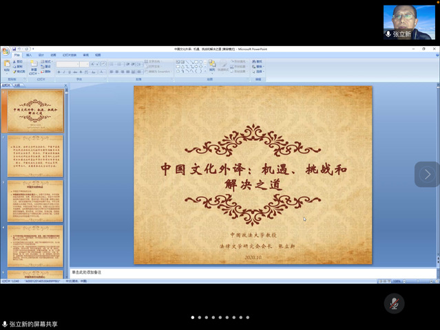Click the Save icon in quick access toolbar

coord(14,49)
